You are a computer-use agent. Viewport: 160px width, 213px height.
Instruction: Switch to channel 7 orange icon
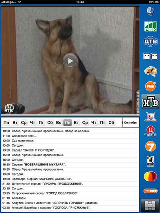[150, 146]
